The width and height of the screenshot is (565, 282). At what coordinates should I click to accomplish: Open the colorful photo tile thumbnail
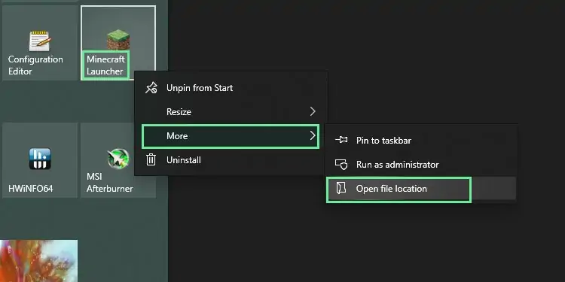(x=38, y=261)
